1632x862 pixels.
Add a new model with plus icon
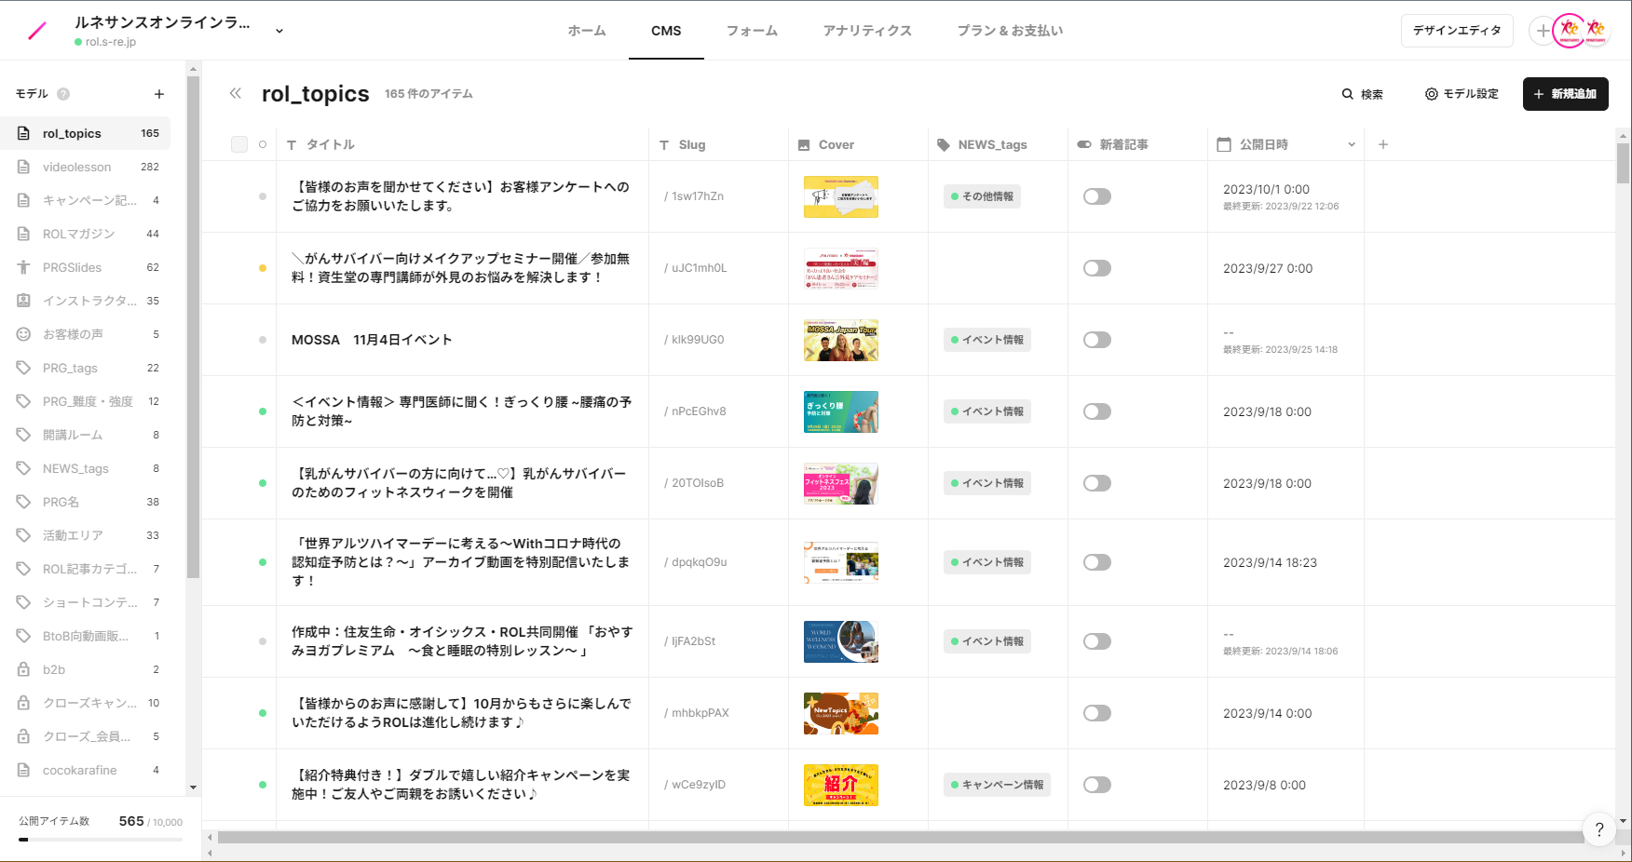coord(159,94)
